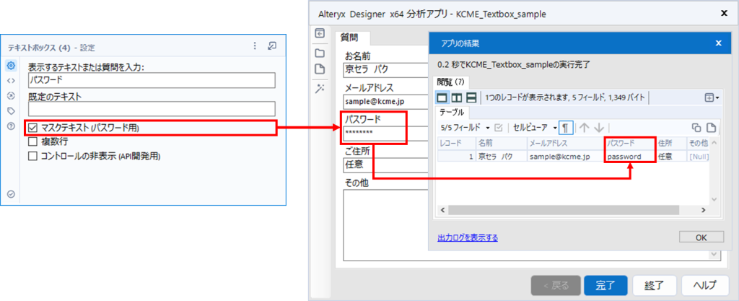Open help question mark icon in sidebar

point(12,126)
